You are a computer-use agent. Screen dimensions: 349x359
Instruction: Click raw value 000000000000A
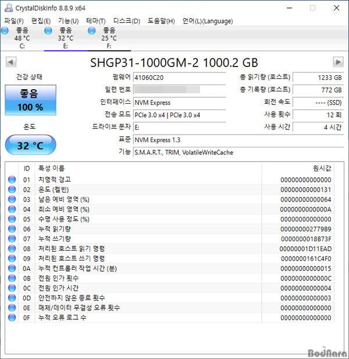[x=306, y=209]
